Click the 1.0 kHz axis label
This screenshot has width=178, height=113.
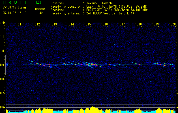(x=3, y=51)
